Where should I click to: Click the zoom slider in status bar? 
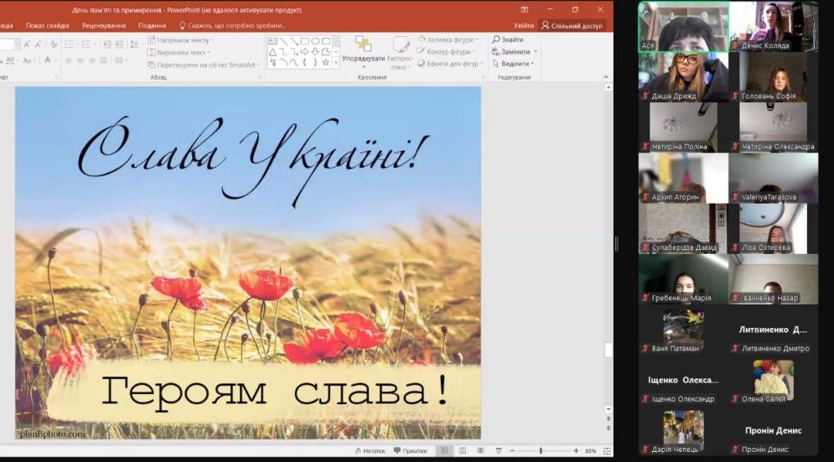541,451
